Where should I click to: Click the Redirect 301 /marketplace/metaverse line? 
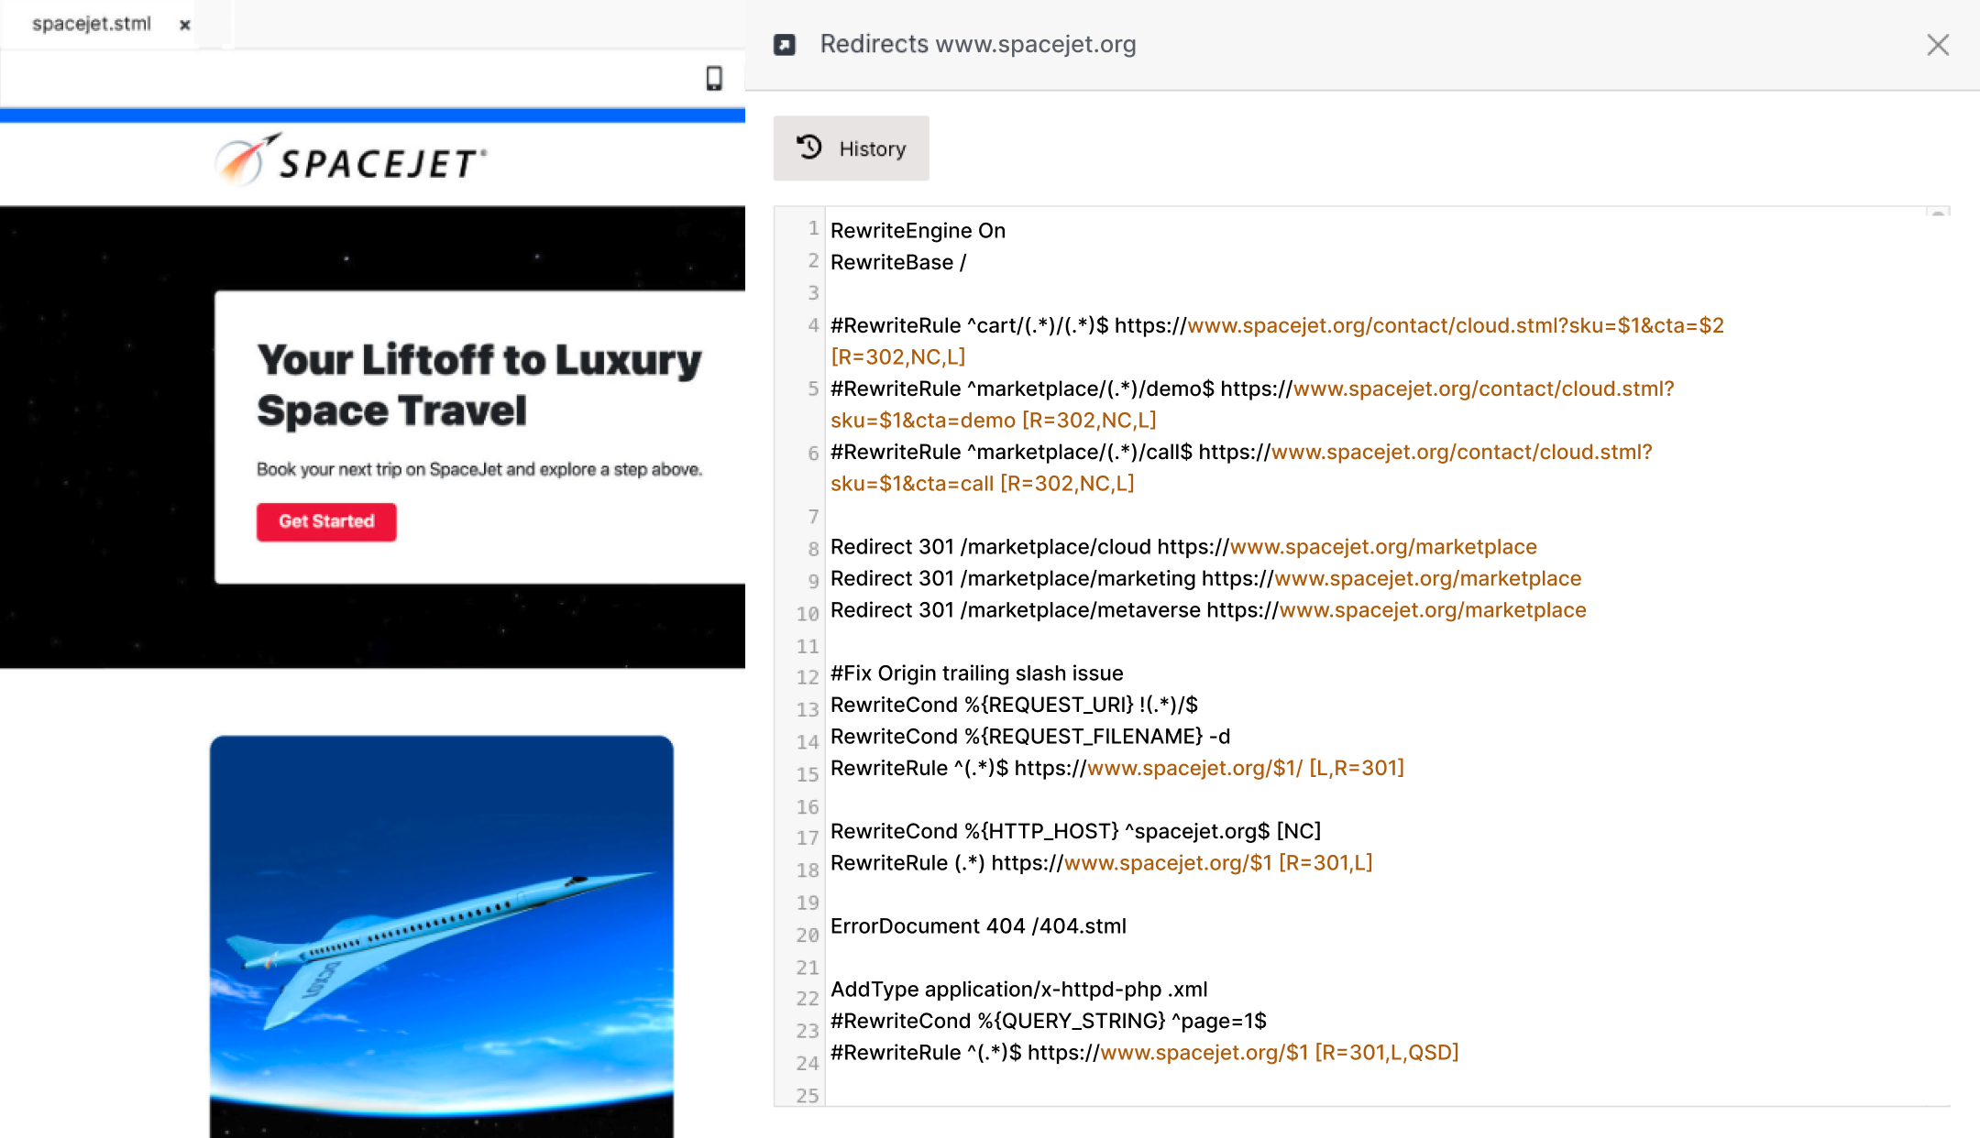[1208, 610]
